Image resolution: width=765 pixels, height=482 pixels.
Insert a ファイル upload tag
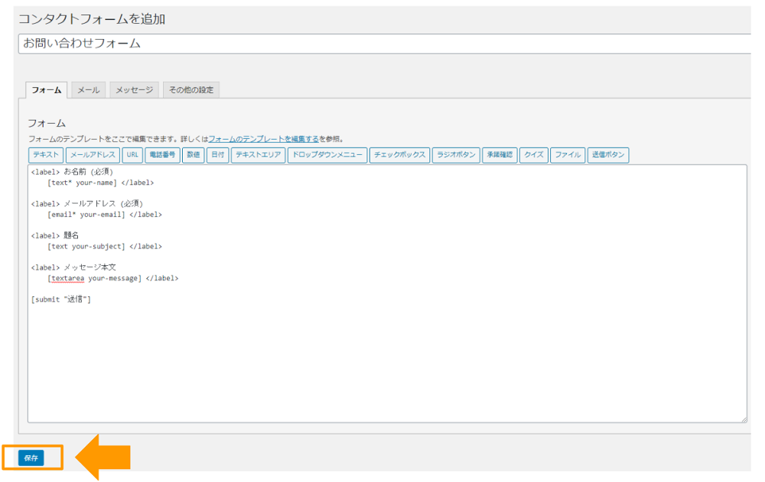point(568,155)
